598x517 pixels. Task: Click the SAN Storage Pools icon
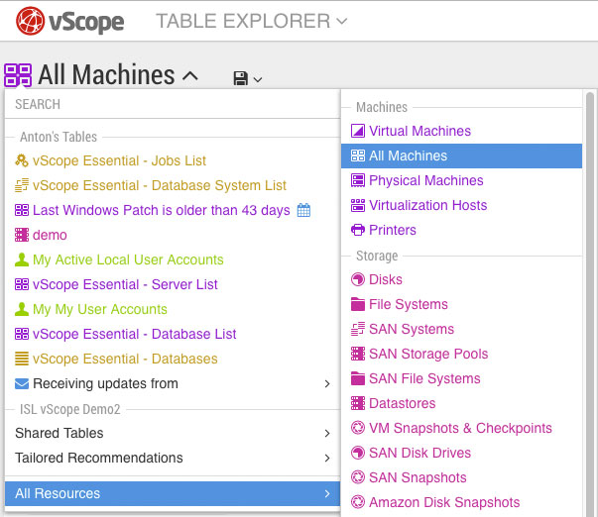(358, 354)
